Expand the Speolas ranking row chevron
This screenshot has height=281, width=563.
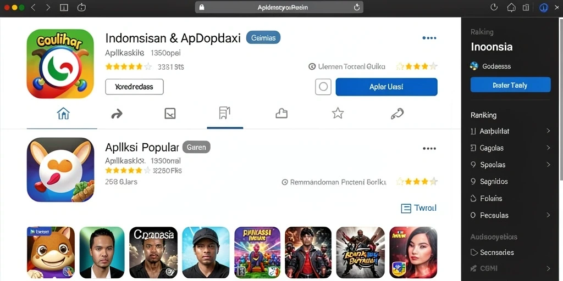tap(548, 165)
